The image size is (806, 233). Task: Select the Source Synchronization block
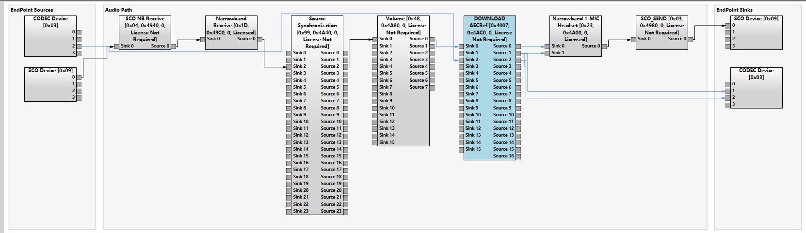point(317,115)
